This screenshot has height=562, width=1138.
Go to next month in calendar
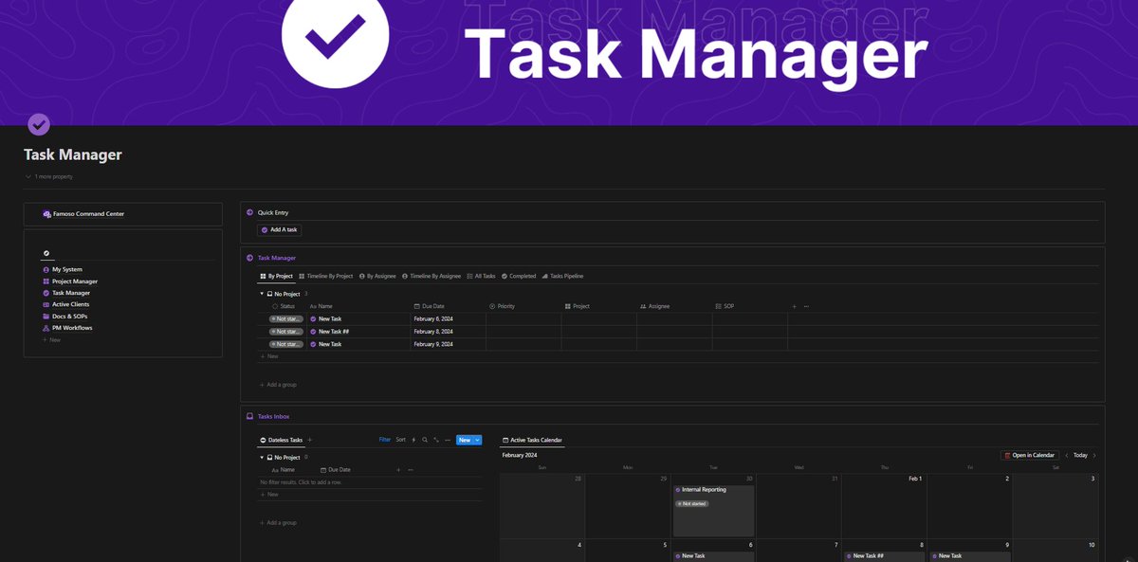(x=1094, y=455)
